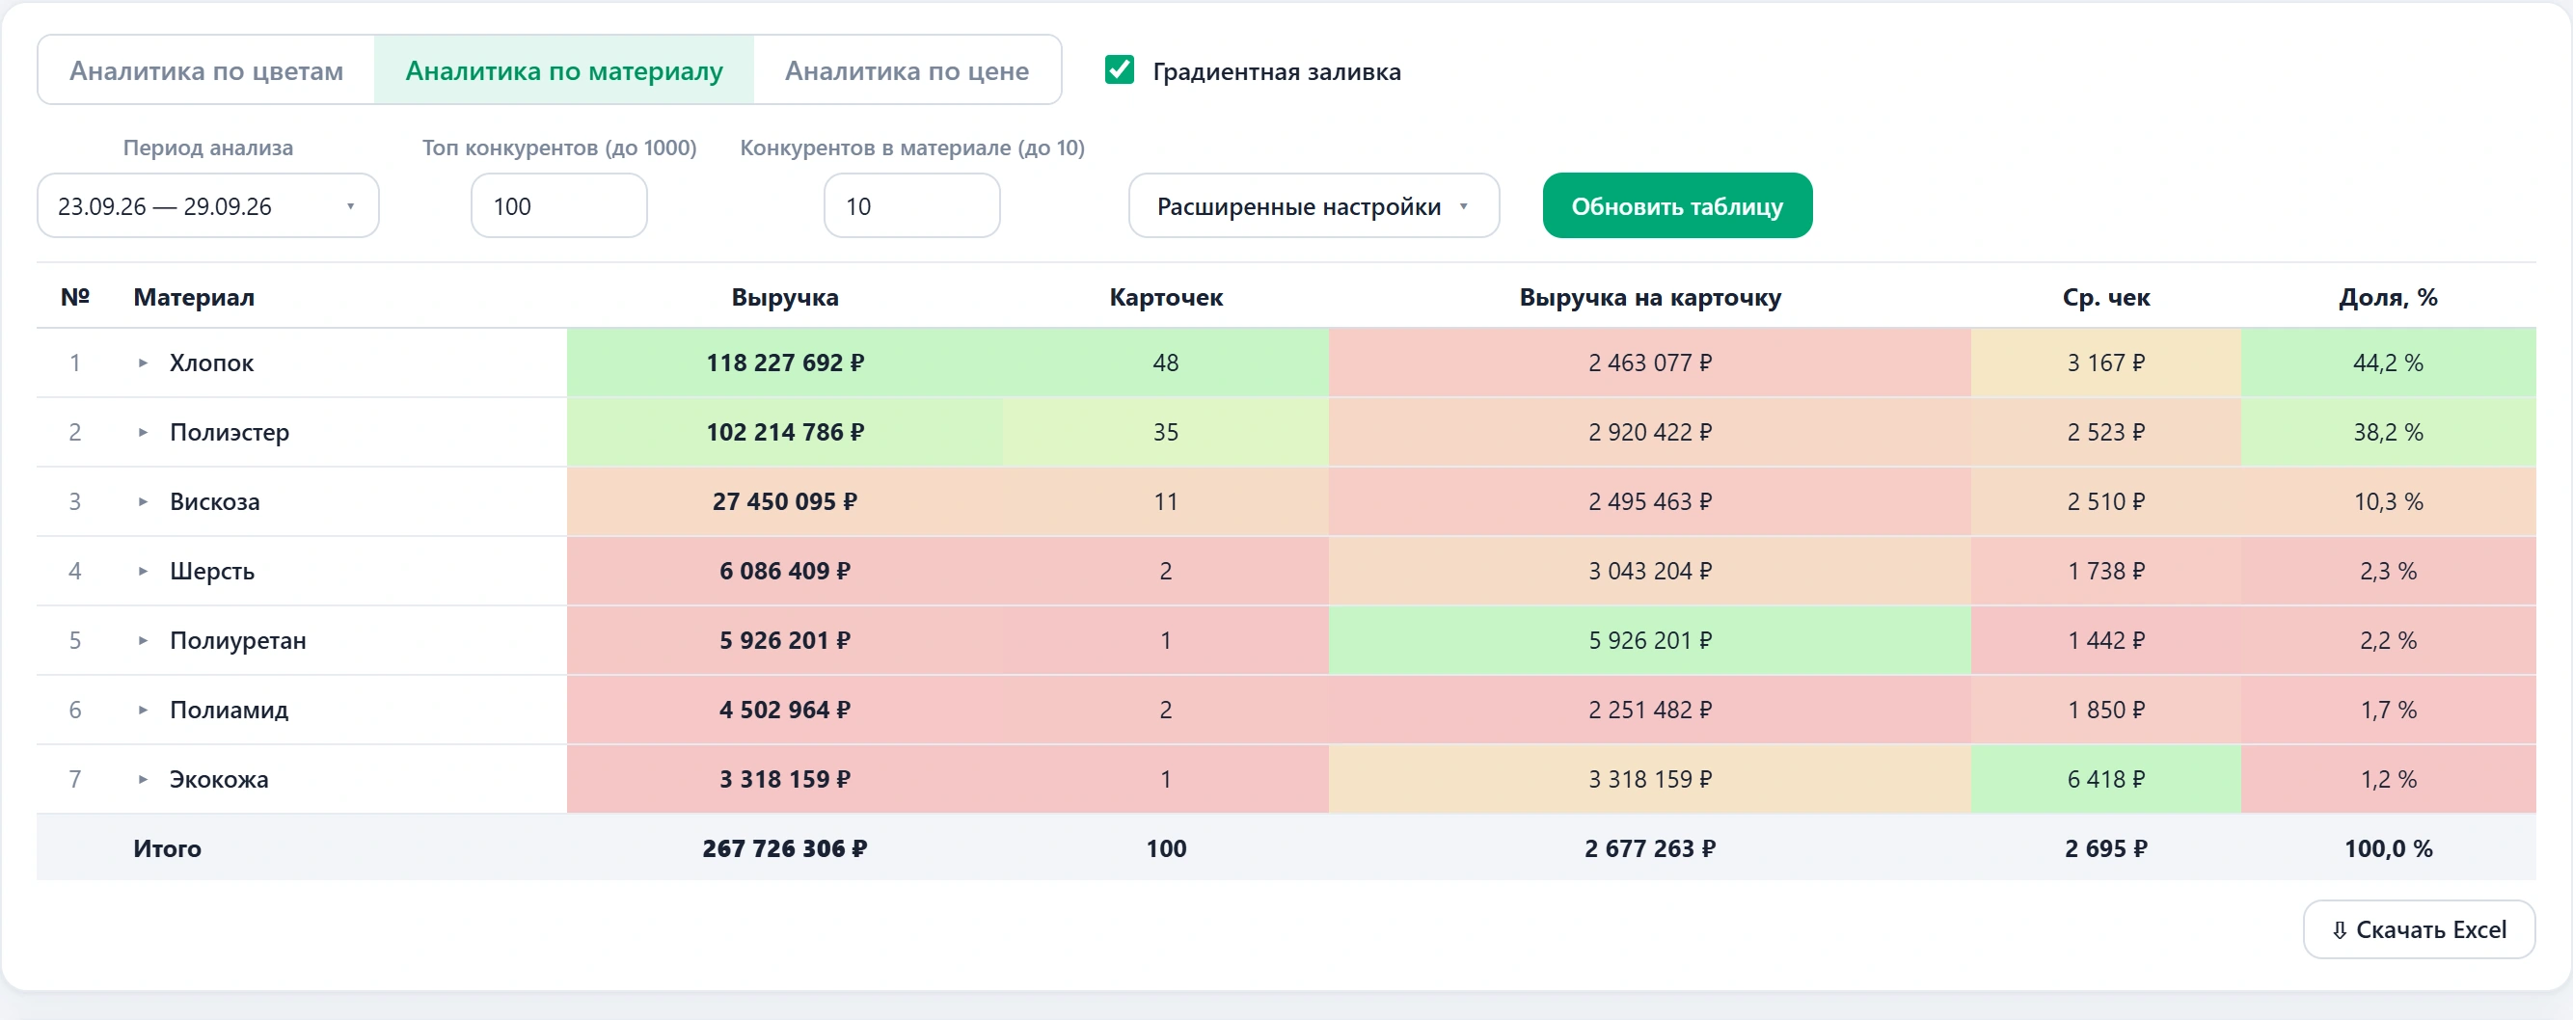Expand the Экокожа row
The image size is (2573, 1020).
pyautogui.click(x=143, y=778)
